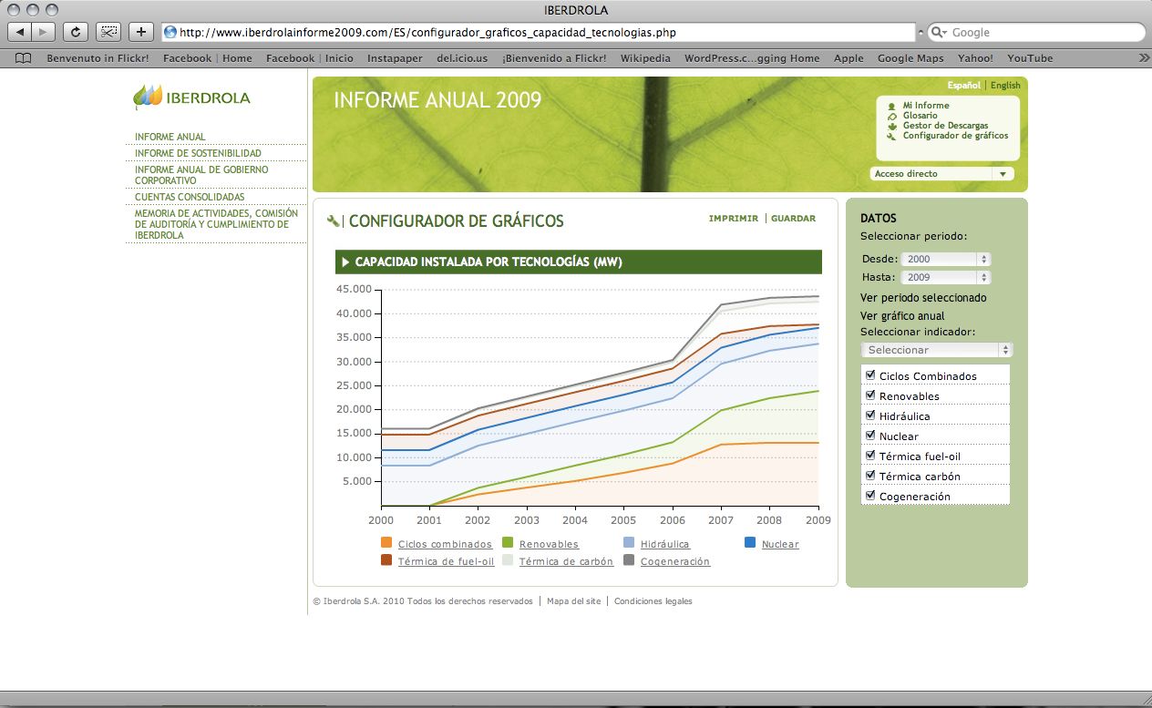Click the IMPRIMIR link

pos(734,219)
